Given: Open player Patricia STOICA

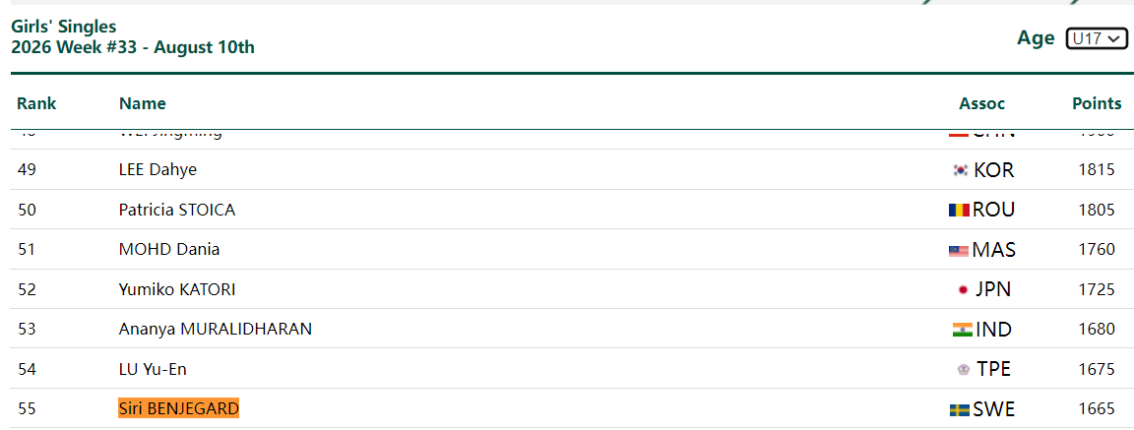Looking at the screenshot, I should point(177,210).
